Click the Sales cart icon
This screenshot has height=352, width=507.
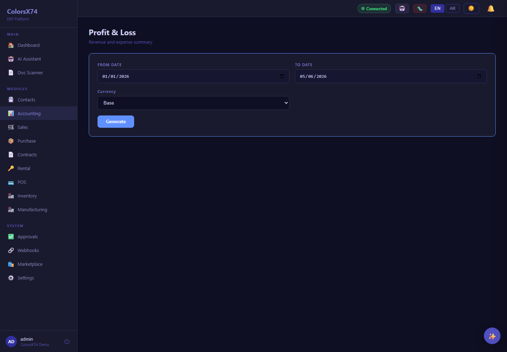(11, 127)
